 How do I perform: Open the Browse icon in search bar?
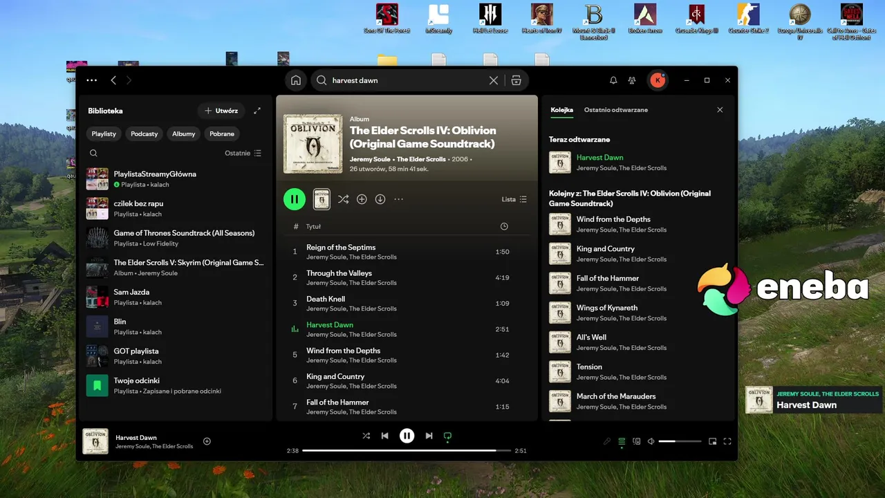click(516, 80)
